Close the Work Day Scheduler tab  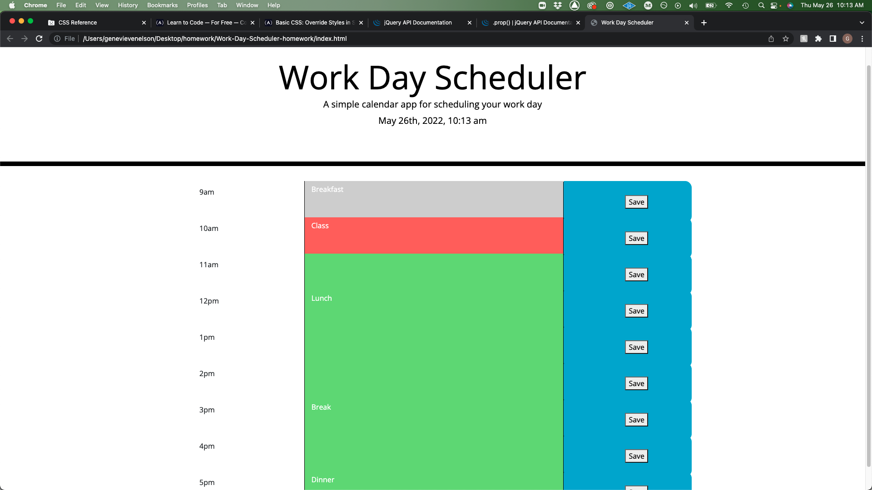687,23
